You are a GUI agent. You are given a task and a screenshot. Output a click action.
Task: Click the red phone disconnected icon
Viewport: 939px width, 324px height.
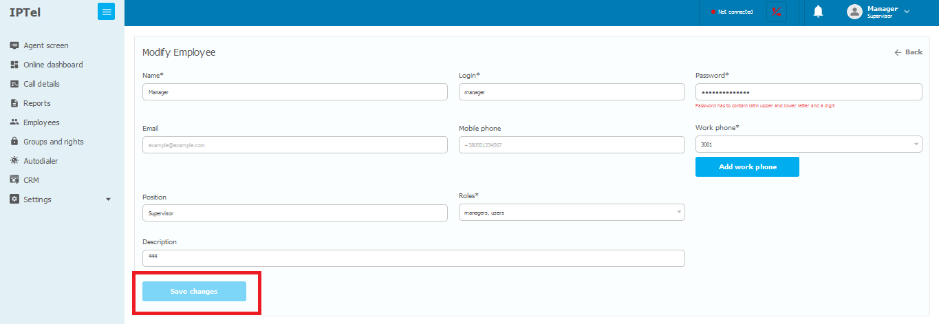click(x=777, y=12)
